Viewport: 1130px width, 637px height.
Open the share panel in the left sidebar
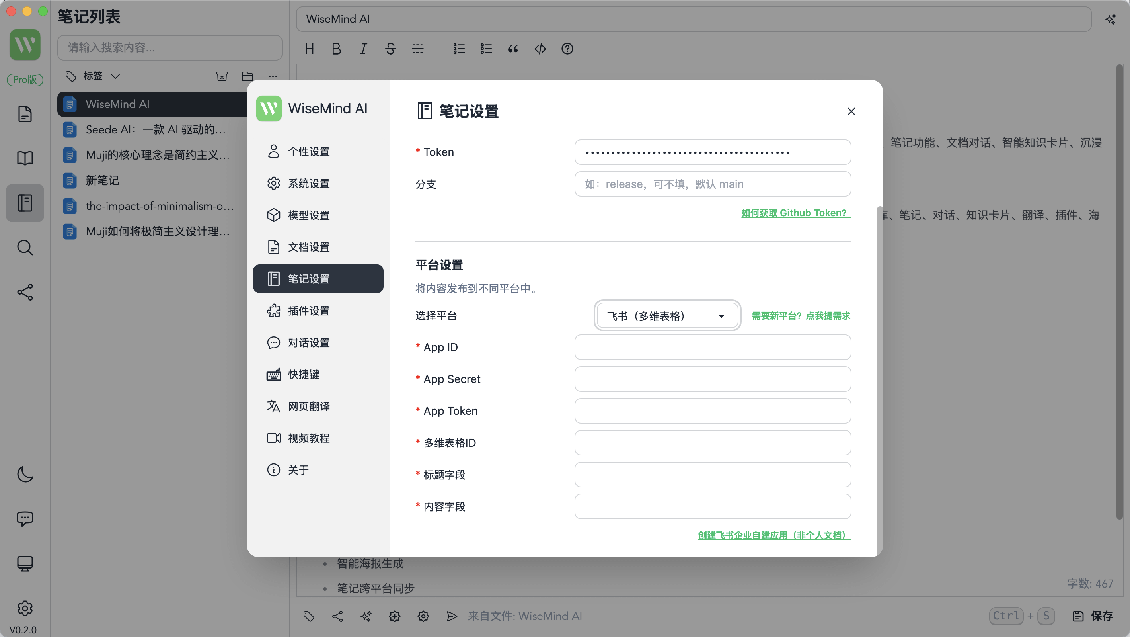tap(25, 292)
